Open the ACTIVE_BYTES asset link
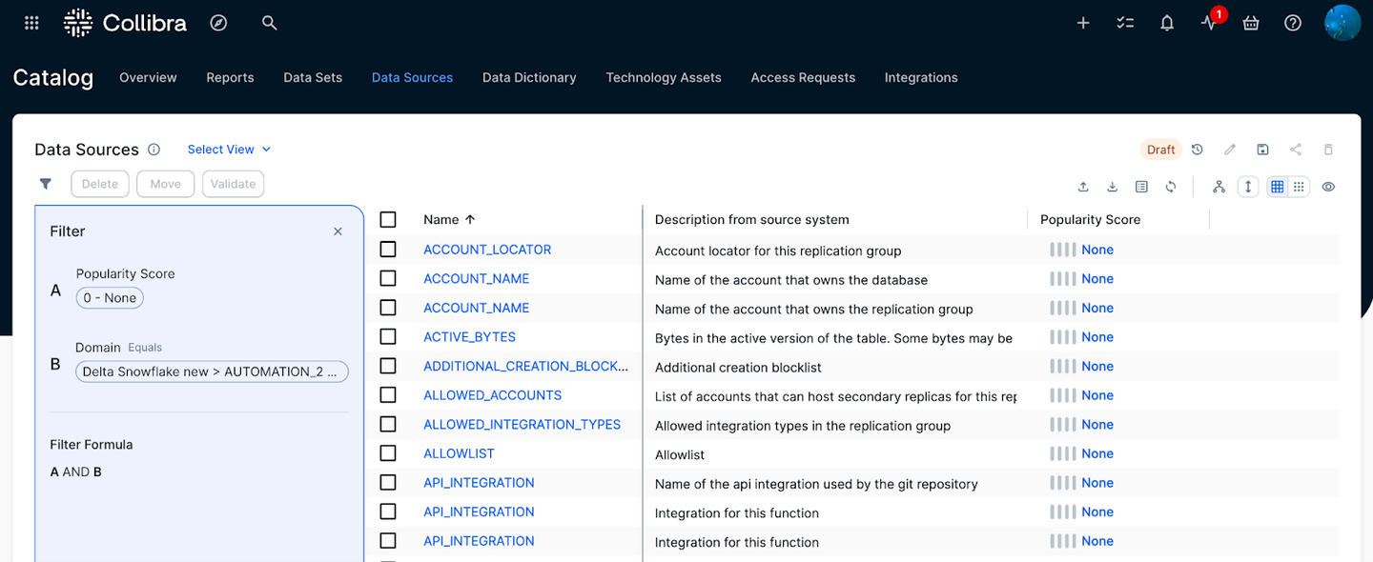Viewport: 1373px width, 562px height. pyautogui.click(x=469, y=336)
